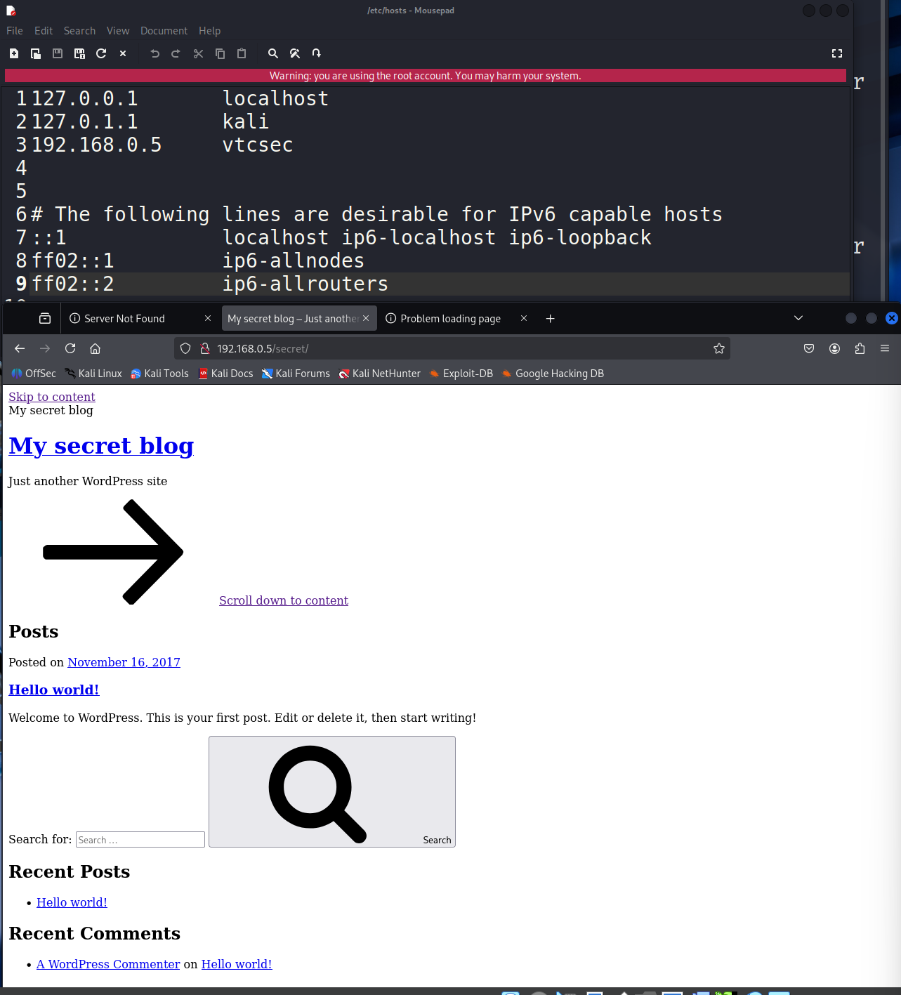The height and width of the screenshot is (995, 901).
Task: Open the Document menu in Mousepad
Action: [164, 31]
